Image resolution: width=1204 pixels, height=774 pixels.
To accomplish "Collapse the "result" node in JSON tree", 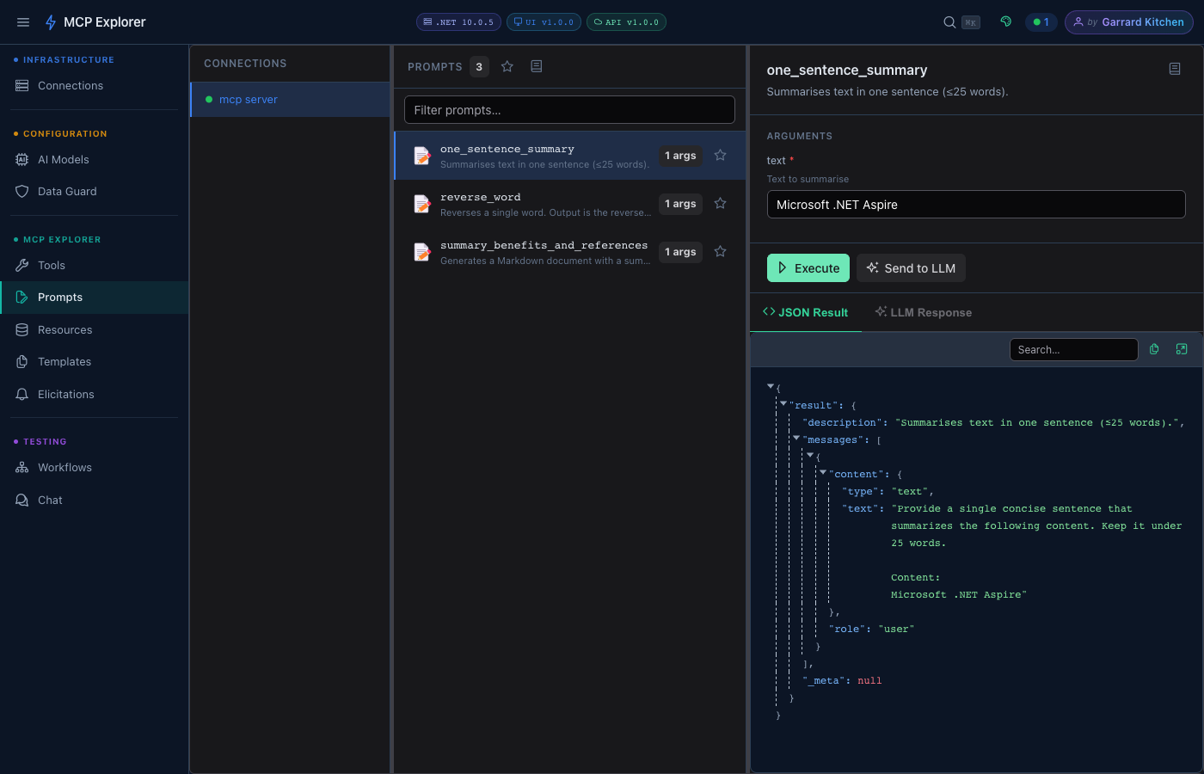I will coord(783,403).
